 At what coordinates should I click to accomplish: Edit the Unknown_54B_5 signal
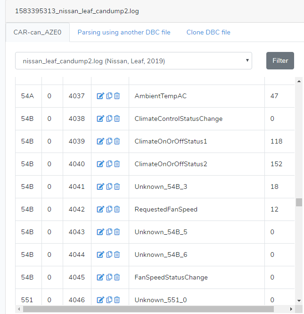[x=100, y=232]
